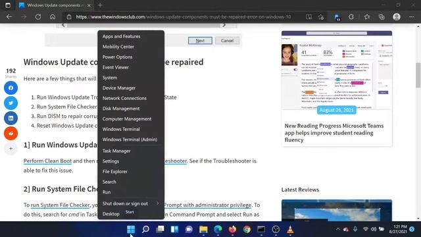
Task: Go back to previous page in Edge
Action: pos(9,17)
